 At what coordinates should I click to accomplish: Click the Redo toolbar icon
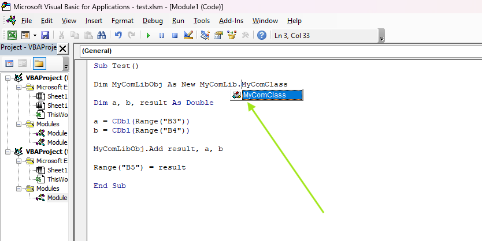[131, 35]
